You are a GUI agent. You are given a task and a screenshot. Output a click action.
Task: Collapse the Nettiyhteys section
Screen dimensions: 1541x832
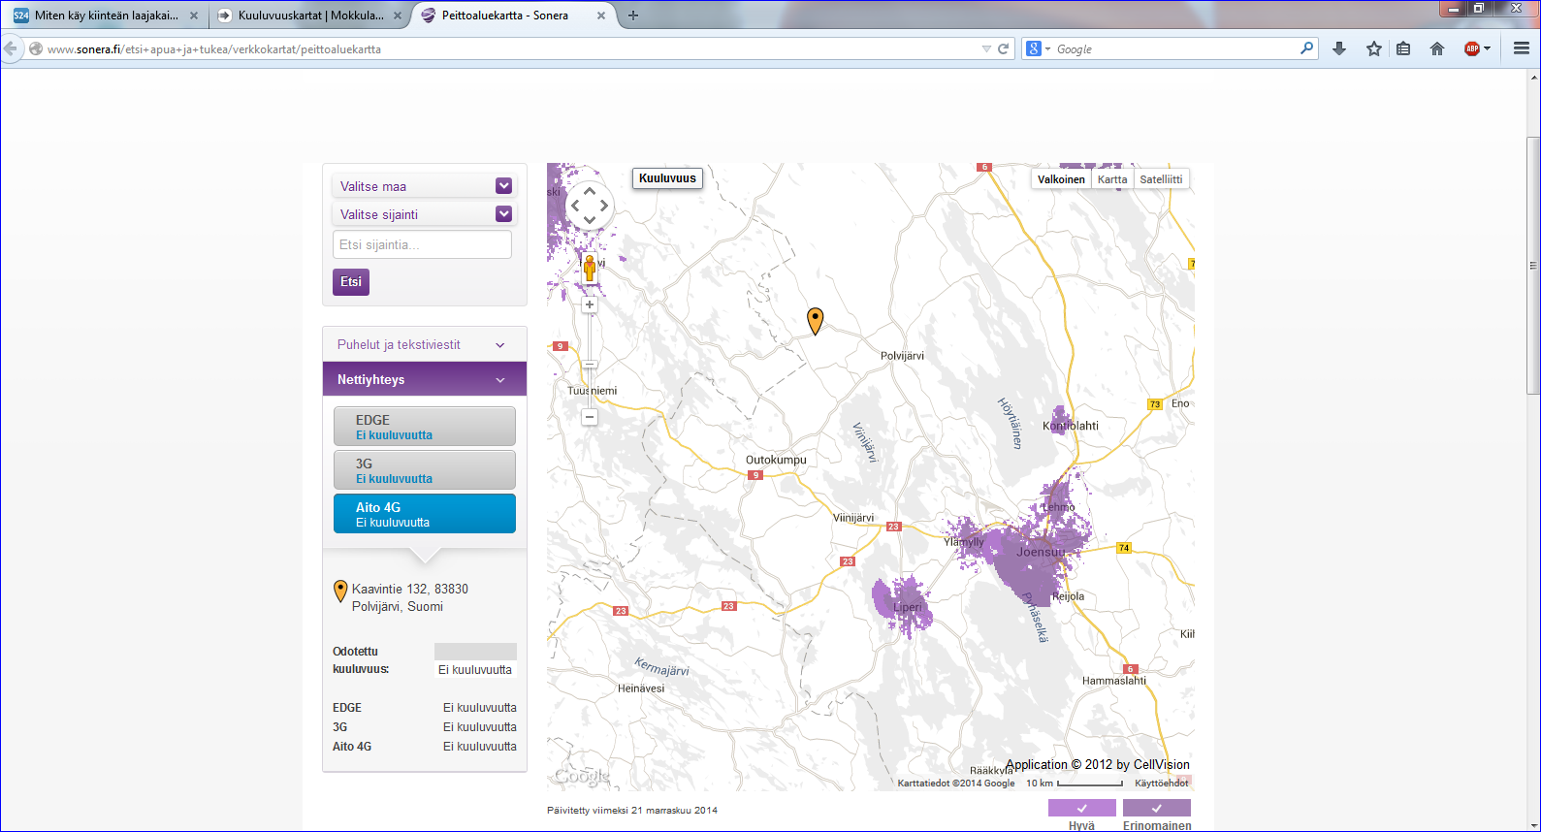(424, 379)
